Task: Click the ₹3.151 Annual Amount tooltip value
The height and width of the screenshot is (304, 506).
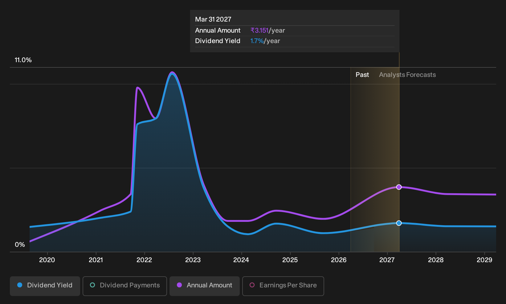Action: coord(259,30)
